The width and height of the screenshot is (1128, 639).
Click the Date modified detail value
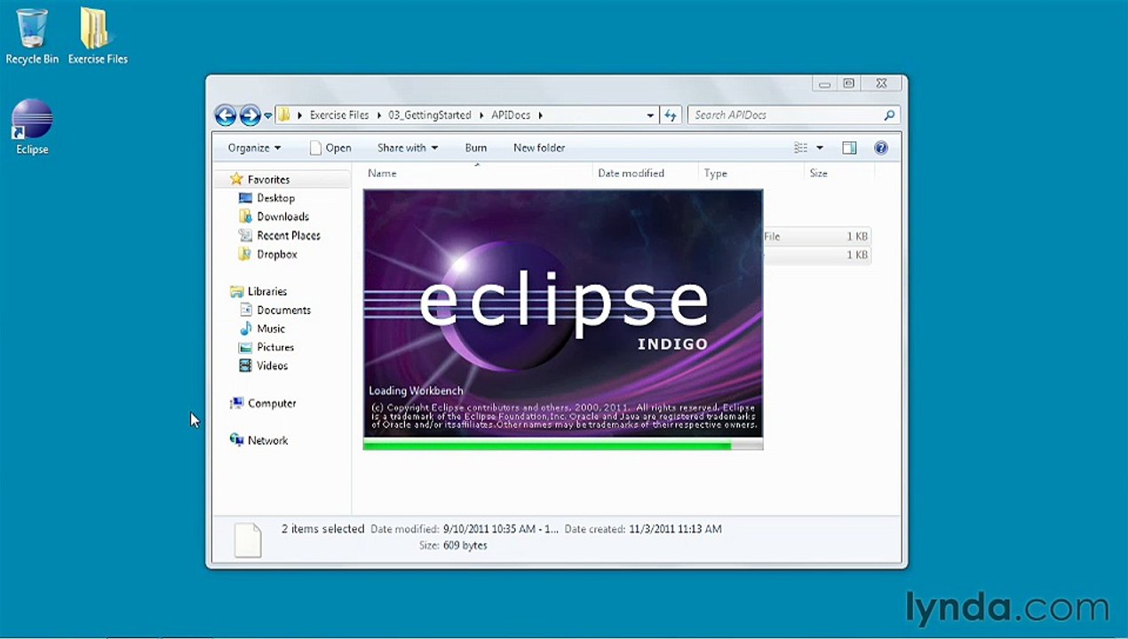[x=501, y=529]
